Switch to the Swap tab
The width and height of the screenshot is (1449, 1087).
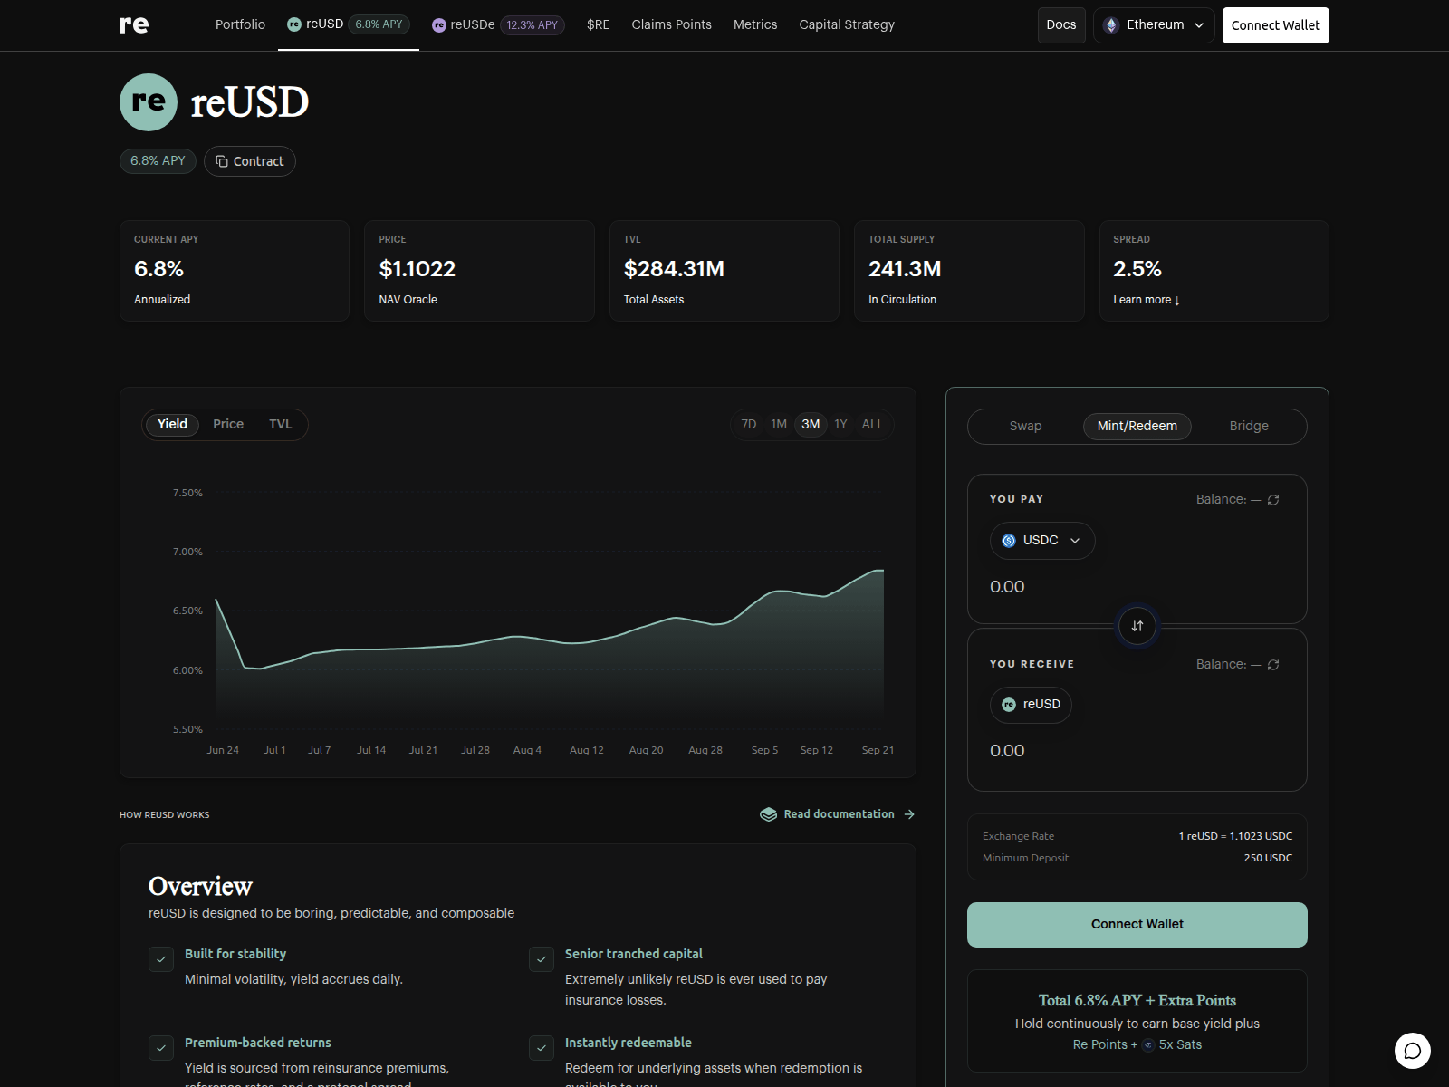[1025, 426]
